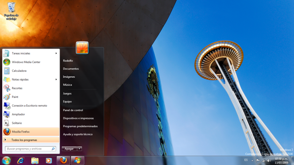Launch Internet Explorer from the taskbar
This screenshot has width=294, height=165.
(x=21, y=160)
